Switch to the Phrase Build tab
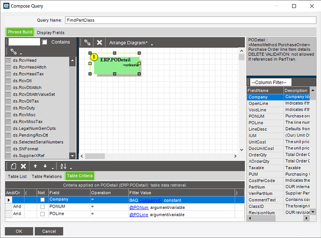The height and width of the screenshot is (238, 321). click(x=20, y=32)
